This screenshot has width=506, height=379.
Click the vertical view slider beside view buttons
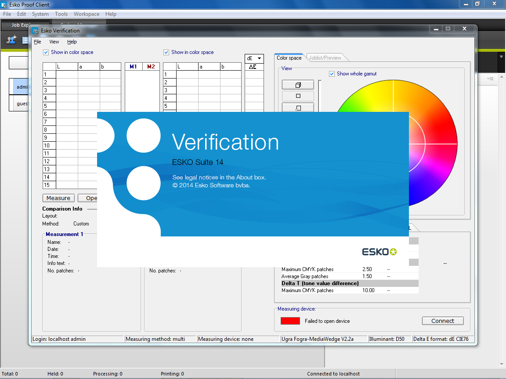tap(320, 96)
